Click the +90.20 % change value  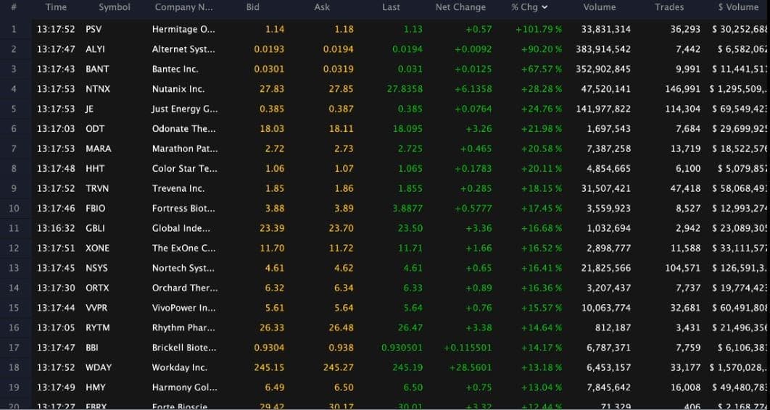pos(541,49)
